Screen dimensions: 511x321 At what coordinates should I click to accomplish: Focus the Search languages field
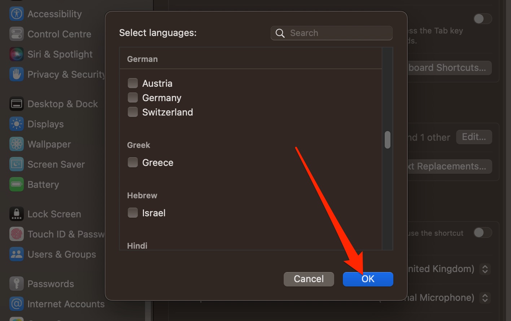331,33
